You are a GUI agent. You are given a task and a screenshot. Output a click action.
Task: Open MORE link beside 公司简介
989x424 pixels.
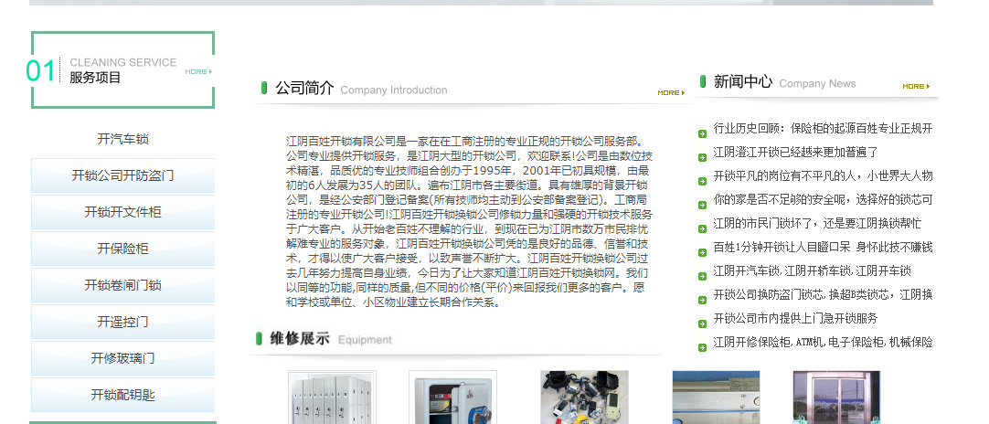pos(670,92)
